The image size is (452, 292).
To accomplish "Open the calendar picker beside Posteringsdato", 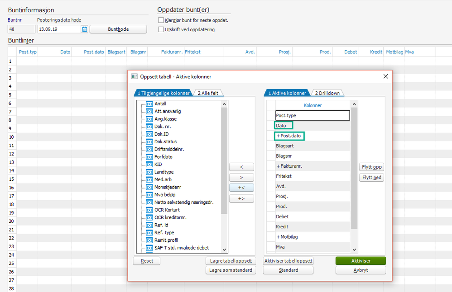I will tap(84, 29).
